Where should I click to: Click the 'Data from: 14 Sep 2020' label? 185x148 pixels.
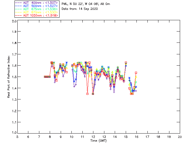(x=80, y=9)
